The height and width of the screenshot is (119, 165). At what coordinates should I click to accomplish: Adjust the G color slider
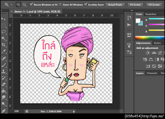pos(156,24)
